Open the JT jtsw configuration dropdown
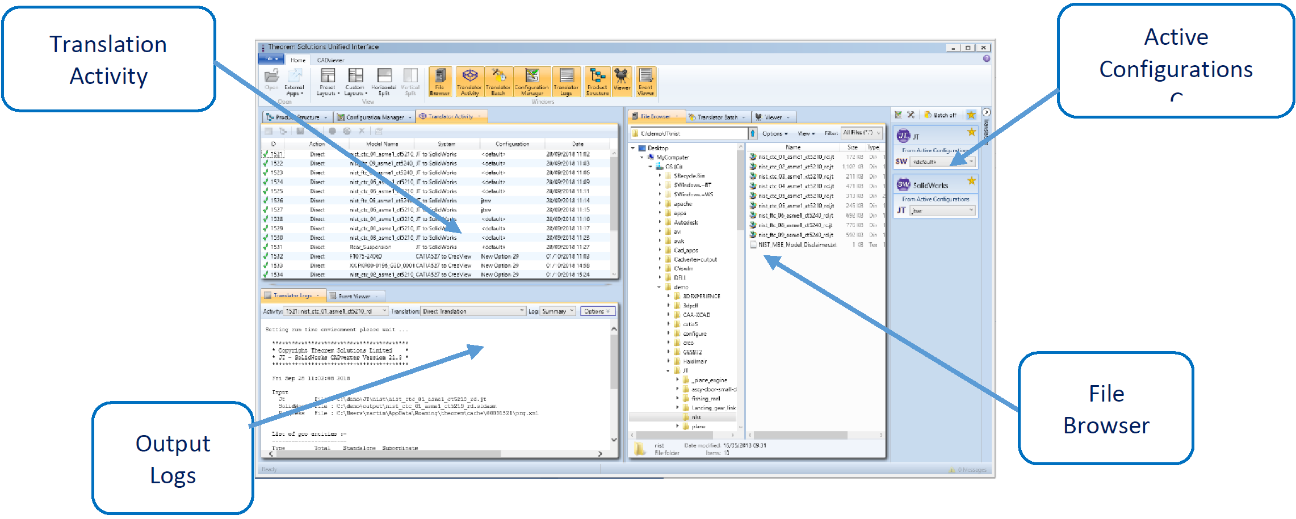The width and height of the screenshot is (1296, 519). point(943,210)
